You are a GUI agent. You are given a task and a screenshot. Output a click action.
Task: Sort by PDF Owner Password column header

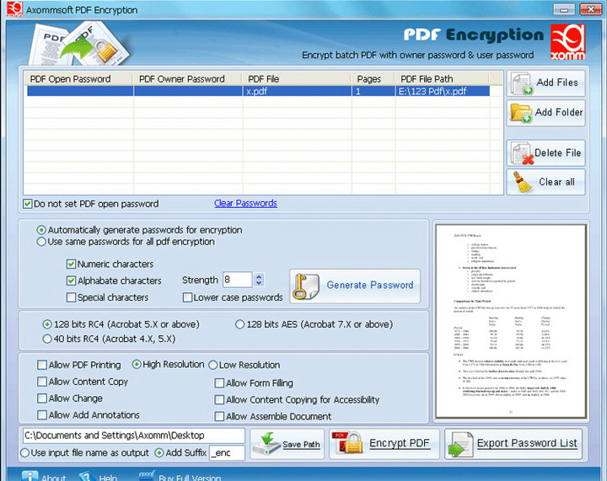188,79
